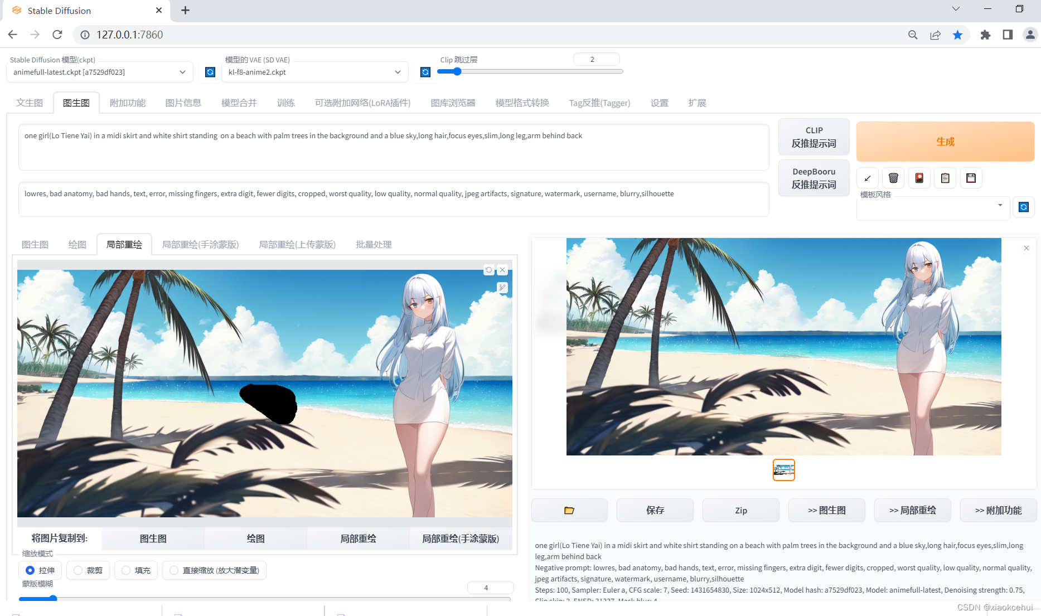Screen dimensions: 1041x616
Task: Switch to the 绘图 sub-tab
Action: coord(78,244)
